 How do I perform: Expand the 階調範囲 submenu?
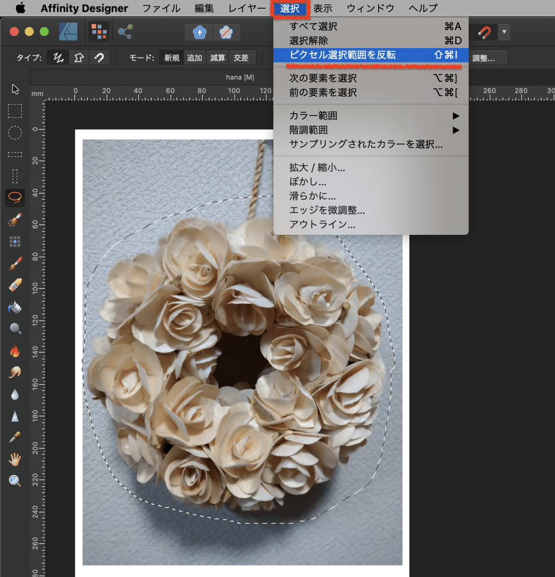pos(371,130)
